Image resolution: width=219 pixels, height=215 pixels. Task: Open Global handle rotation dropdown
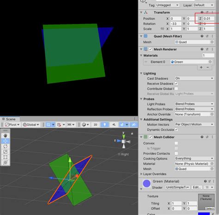[31, 125]
